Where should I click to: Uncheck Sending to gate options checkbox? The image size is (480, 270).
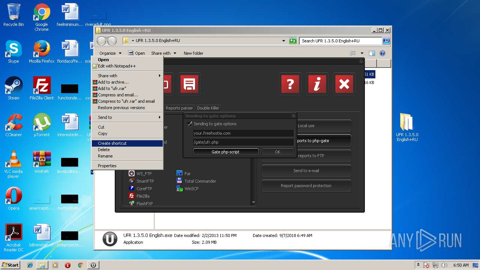click(x=189, y=124)
